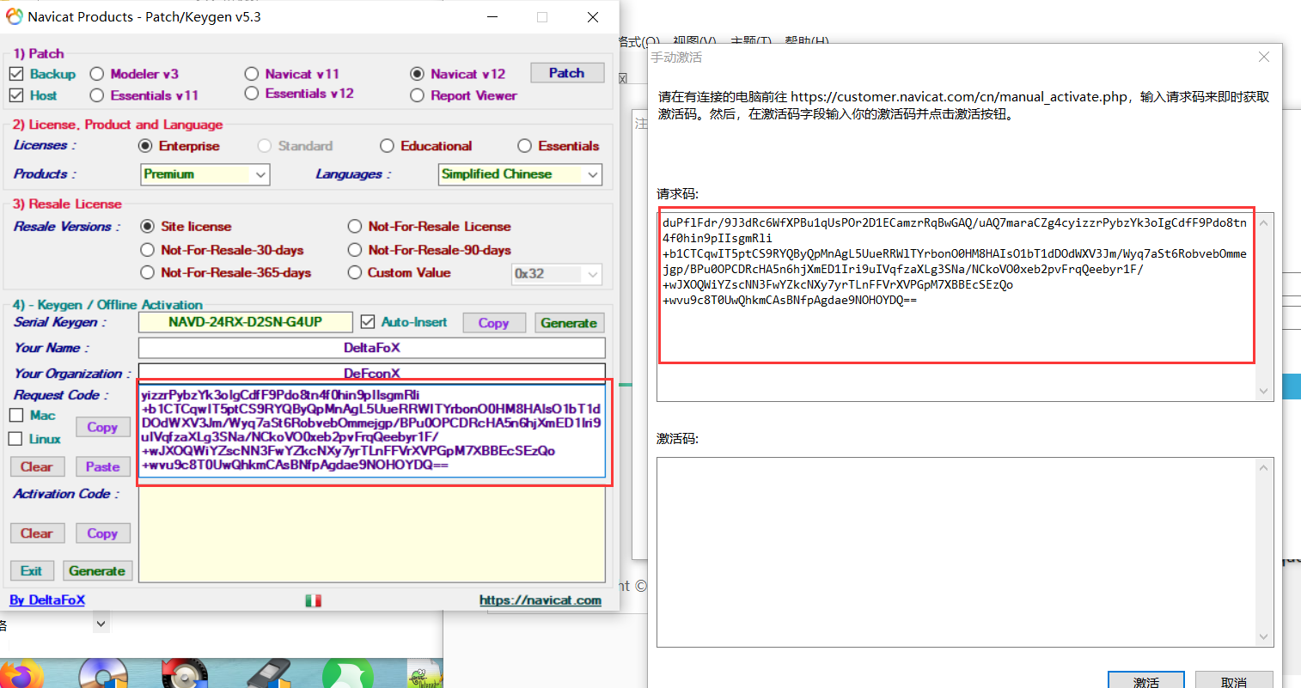Click Clear under Activation Code label

37,533
